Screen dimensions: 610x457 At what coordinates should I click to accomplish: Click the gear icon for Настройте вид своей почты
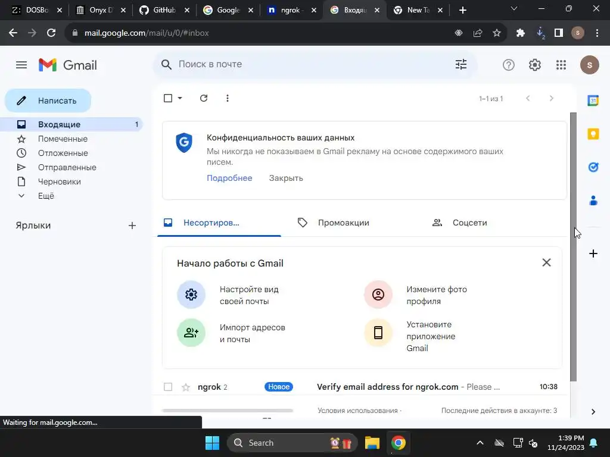coord(191,295)
